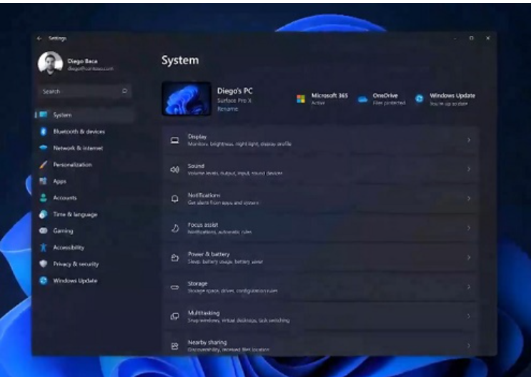
Task: Click the Apps icon in sidebar
Action: tap(43, 181)
